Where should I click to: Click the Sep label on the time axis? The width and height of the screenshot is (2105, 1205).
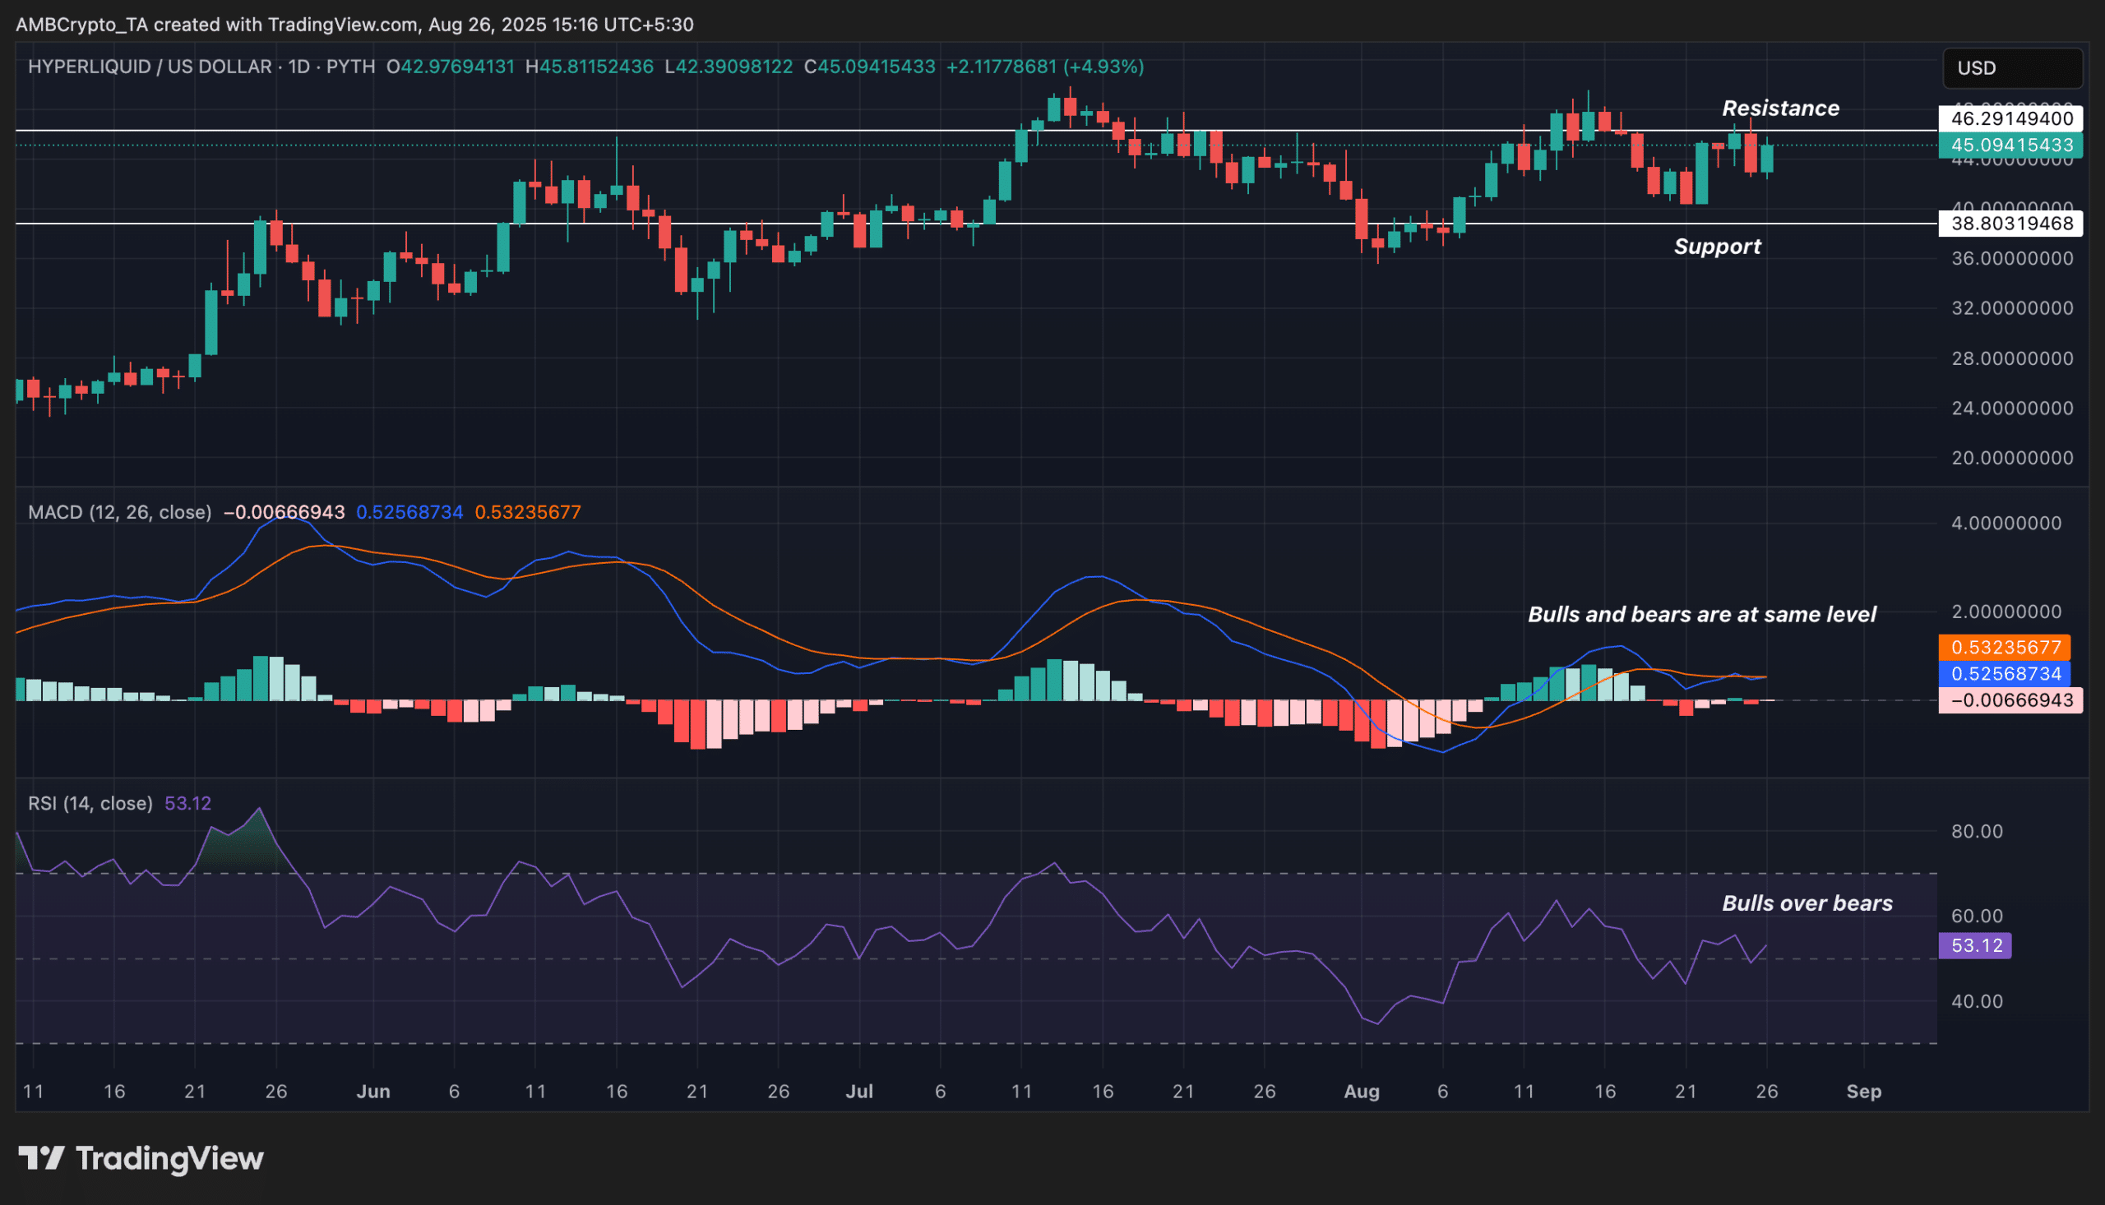pos(1863,1092)
